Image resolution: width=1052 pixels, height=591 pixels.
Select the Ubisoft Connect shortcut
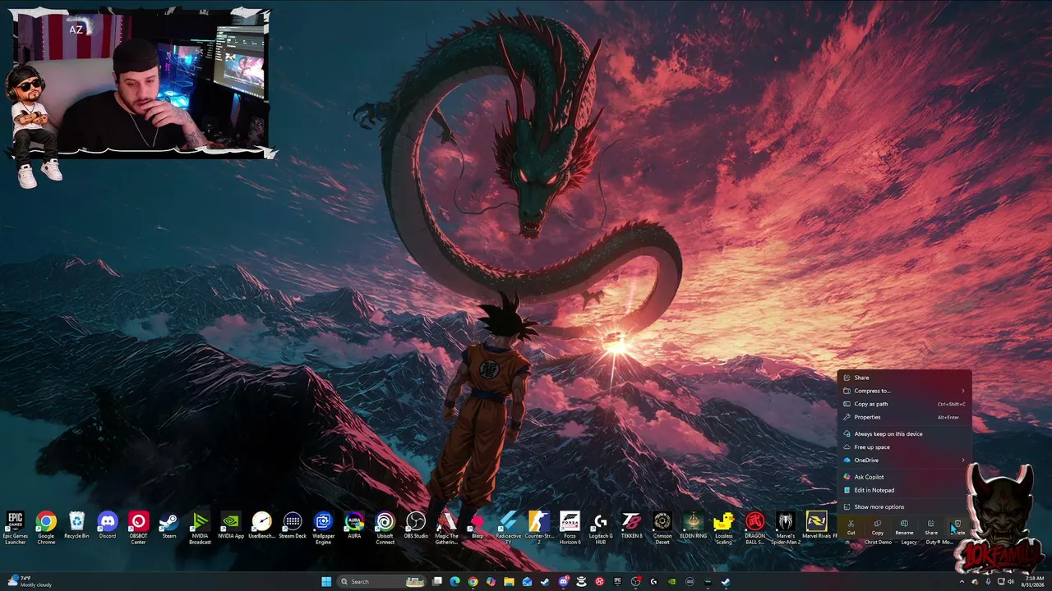(x=385, y=527)
